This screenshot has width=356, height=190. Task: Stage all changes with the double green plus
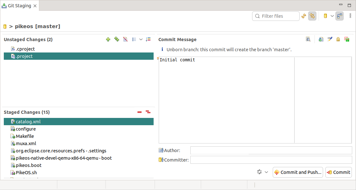(117, 40)
